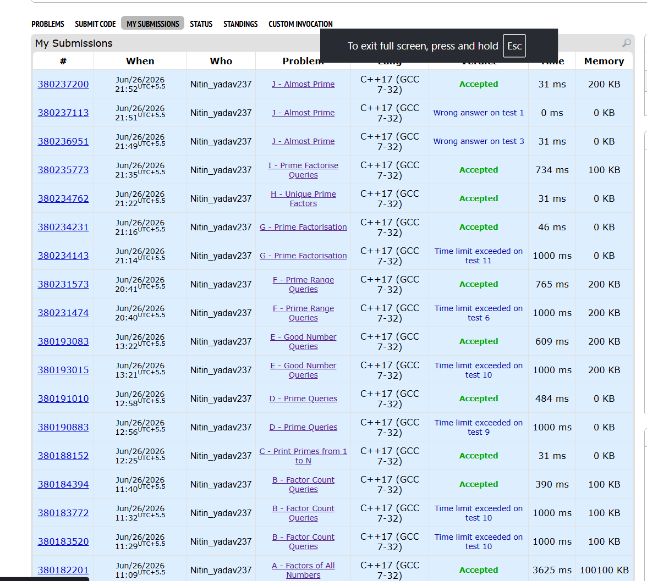
Task: Click the 'When' column header
Action: click(x=140, y=61)
